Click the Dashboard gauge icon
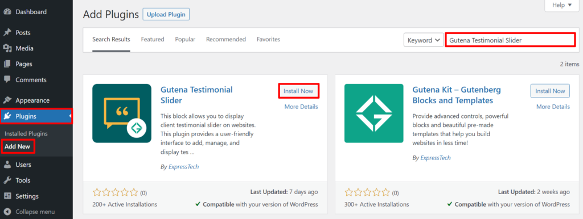583x219 pixels. pyautogui.click(x=7, y=12)
